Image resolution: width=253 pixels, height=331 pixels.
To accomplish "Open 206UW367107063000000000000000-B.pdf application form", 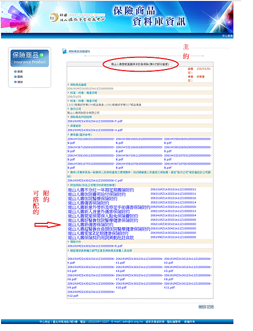I will point(188,165).
